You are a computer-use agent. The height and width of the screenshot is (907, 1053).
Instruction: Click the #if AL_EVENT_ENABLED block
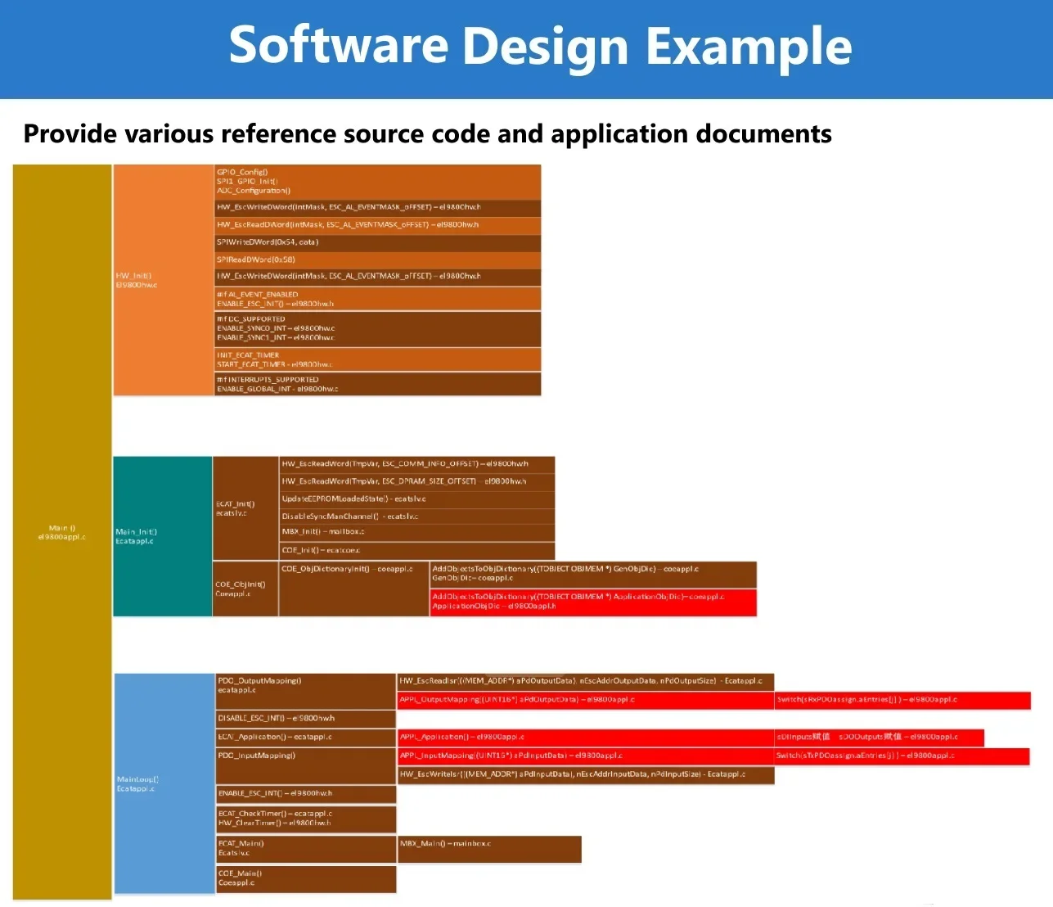click(x=377, y=299)
